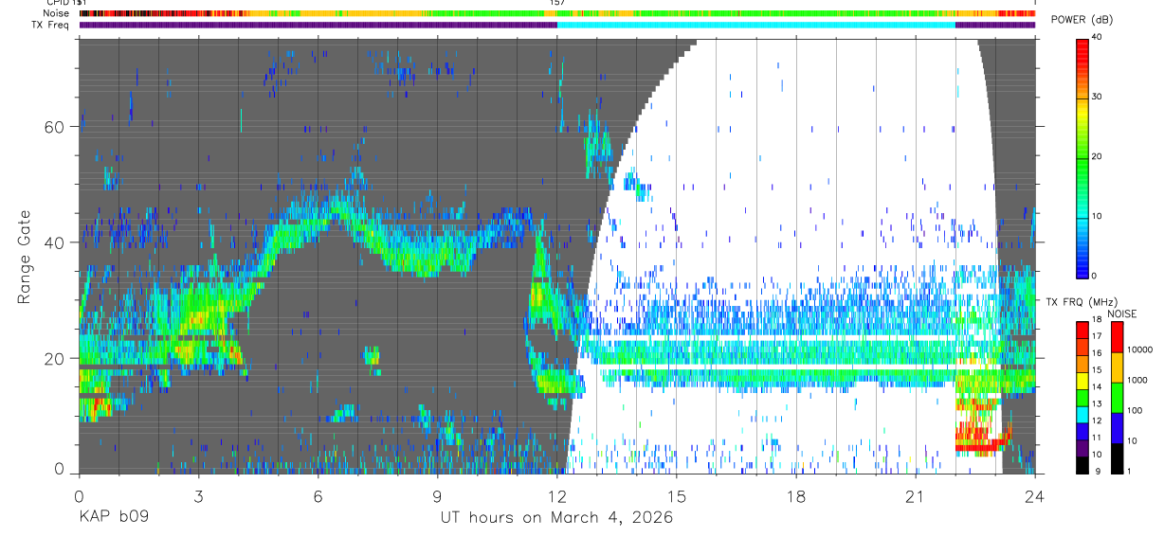Click the 40 label on POWER scale

1097,37
